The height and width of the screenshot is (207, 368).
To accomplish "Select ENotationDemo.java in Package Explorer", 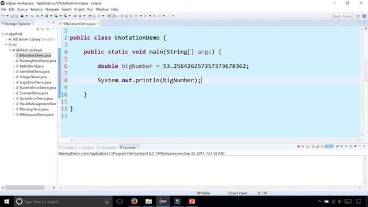I will tap(35, 55).
